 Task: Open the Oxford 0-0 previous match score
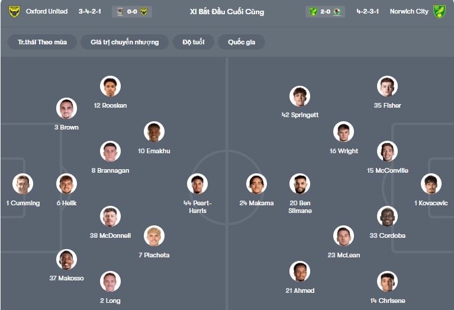[132, 12]
